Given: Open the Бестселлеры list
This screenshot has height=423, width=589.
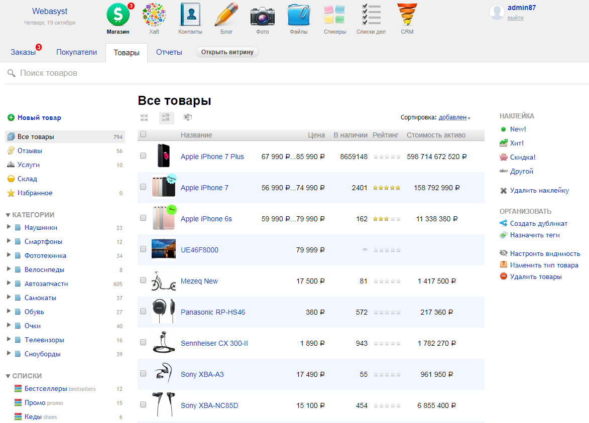Looking at the screenshot, I should click(x=46, y=388).
